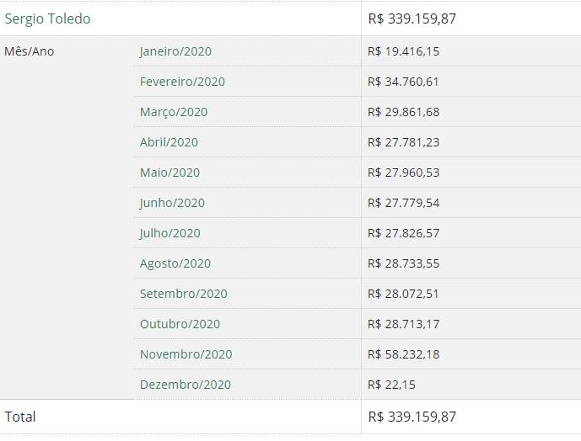Click the Março/2020 month link
581x441 pixels.
(174, 112)
